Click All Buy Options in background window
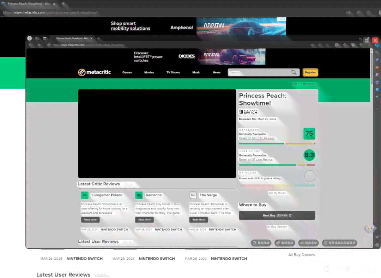This screenshot has height=278, width=381. (x=302, y=255)
